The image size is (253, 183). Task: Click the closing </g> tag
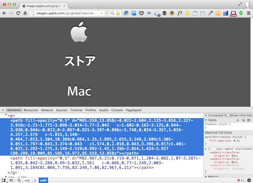tap(12, 173)
